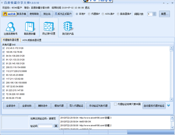Uncheck proxy 212.45.5.172:3128
Viewport: 175px width, 135px height.
click(3, 48)
